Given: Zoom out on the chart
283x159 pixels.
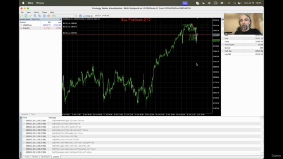Looking at the screenshot, I should tap(39, 16).
